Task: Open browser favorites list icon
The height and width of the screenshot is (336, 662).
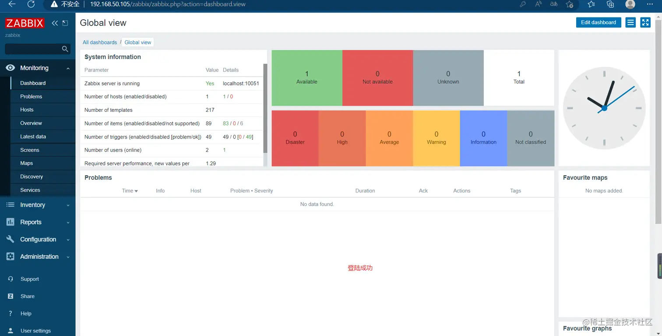Action: 592,4
